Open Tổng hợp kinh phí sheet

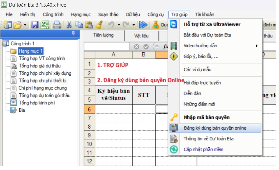click(x=37, y=103)
